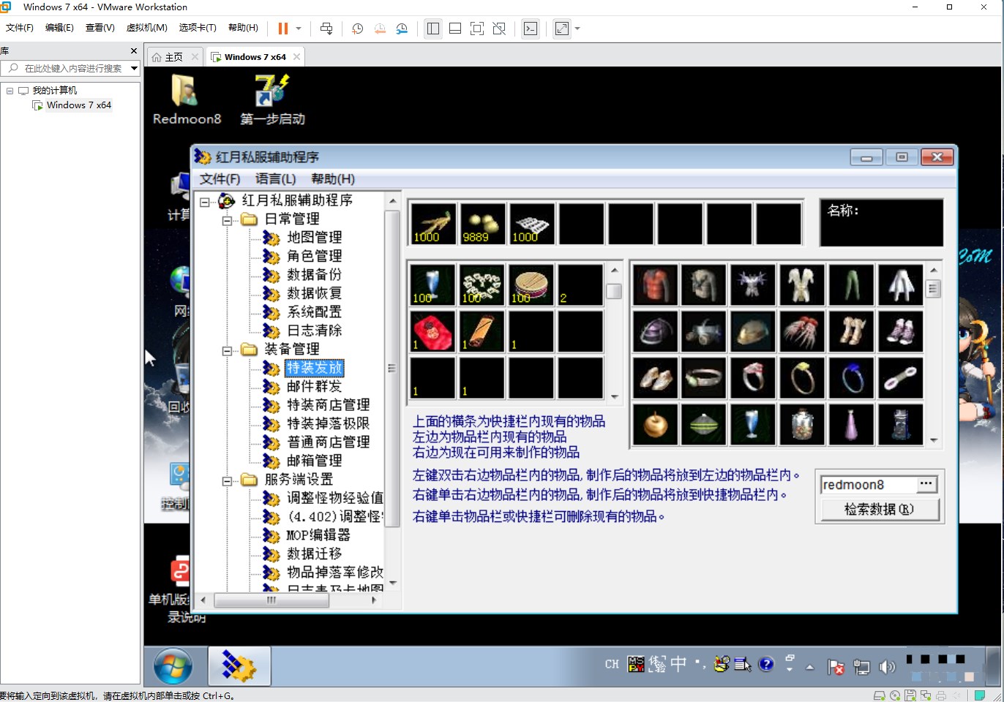Select 数据备份 in the tree
Viewport: 1004px width, 702px height.
click(x=314, y=275)
